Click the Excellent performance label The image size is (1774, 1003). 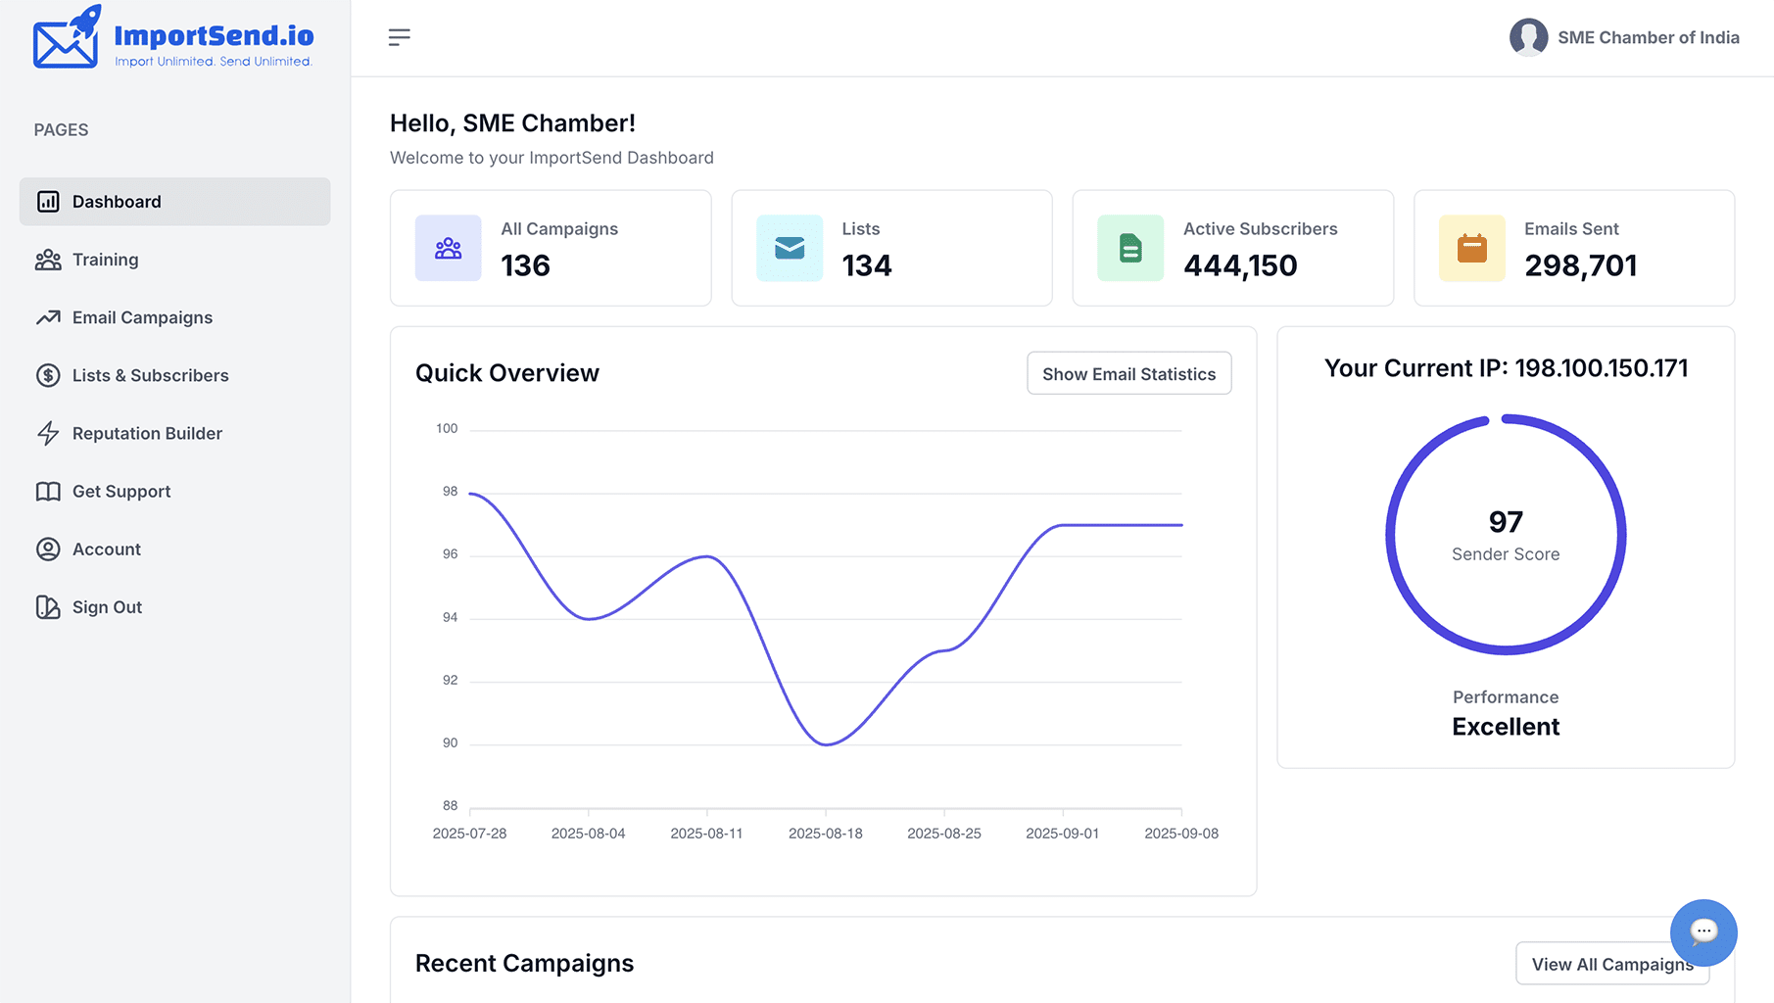1506,727
